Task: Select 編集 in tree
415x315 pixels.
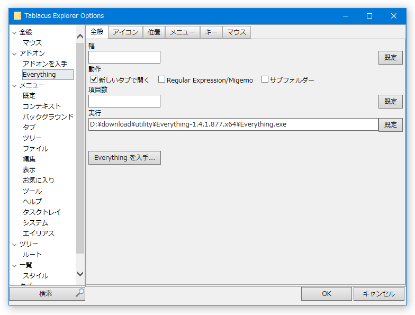Action: (x=29, y=159)
